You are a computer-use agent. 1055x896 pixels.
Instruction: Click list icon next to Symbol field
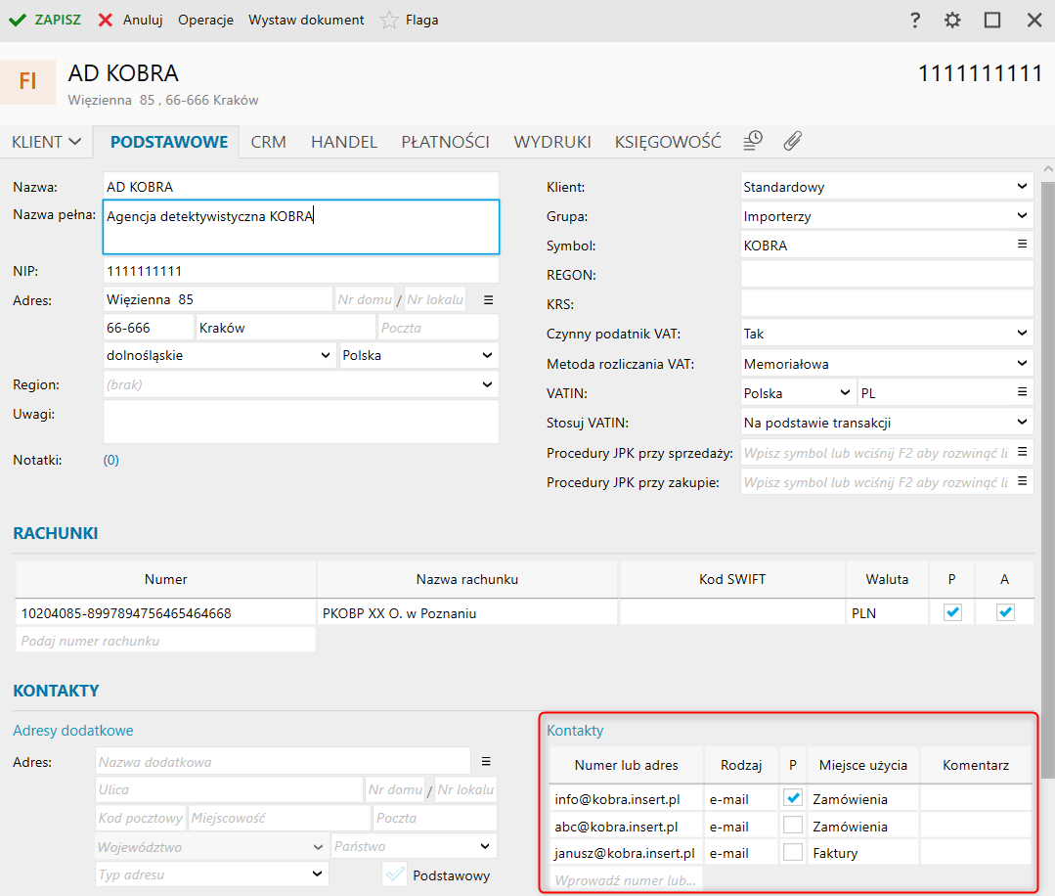(x=1022, y=245)
